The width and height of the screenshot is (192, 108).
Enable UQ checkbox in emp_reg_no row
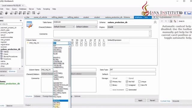pos(81,43)
